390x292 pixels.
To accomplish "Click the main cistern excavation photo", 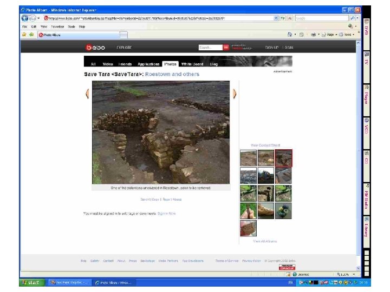I will (x=161, y=132).
